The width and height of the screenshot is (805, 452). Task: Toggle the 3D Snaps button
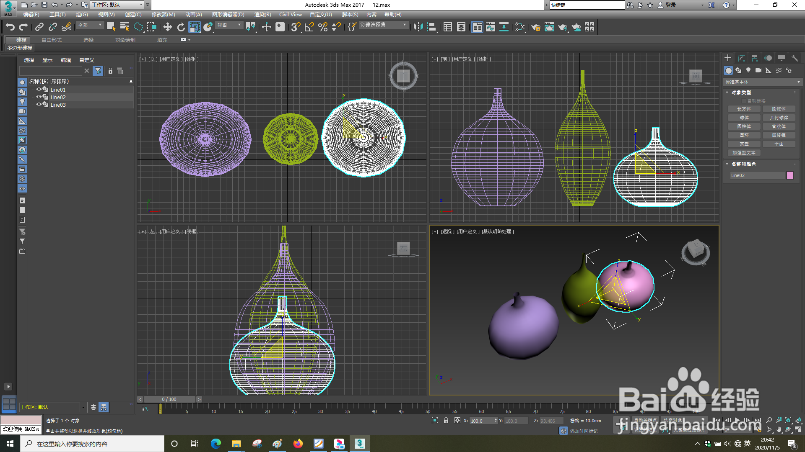[x=295, y=27]
